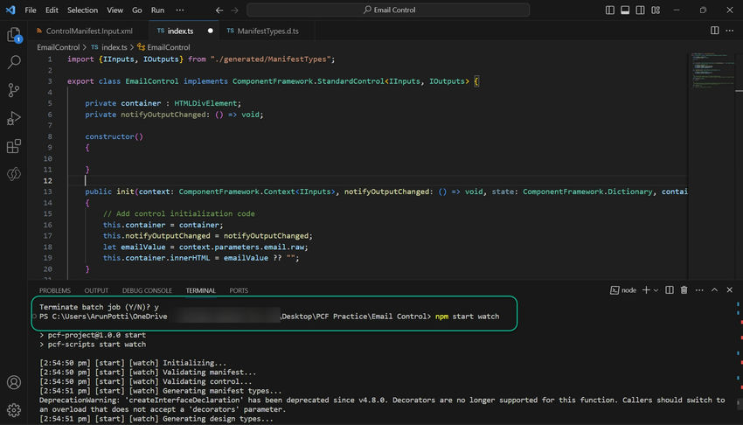Open the Run menu
This screenshot has height=425, width=743.
158,10
